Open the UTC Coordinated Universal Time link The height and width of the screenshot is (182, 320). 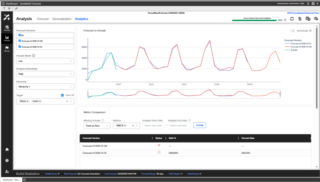(x=303, y=13)
